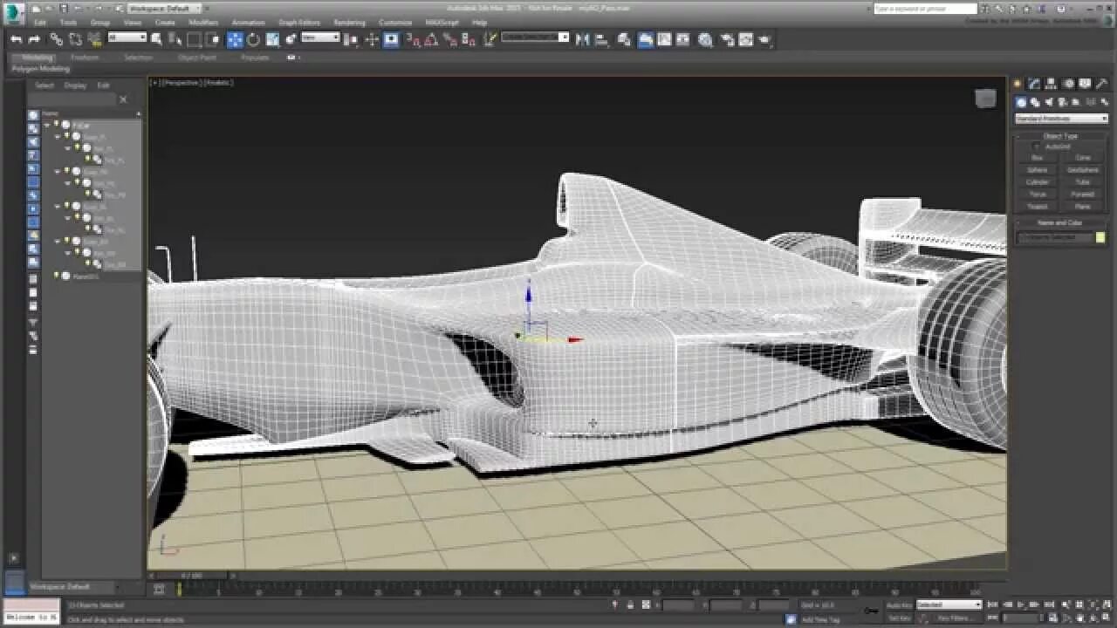
Task: Collapse the Object Type rollout
Action: 1060,136
